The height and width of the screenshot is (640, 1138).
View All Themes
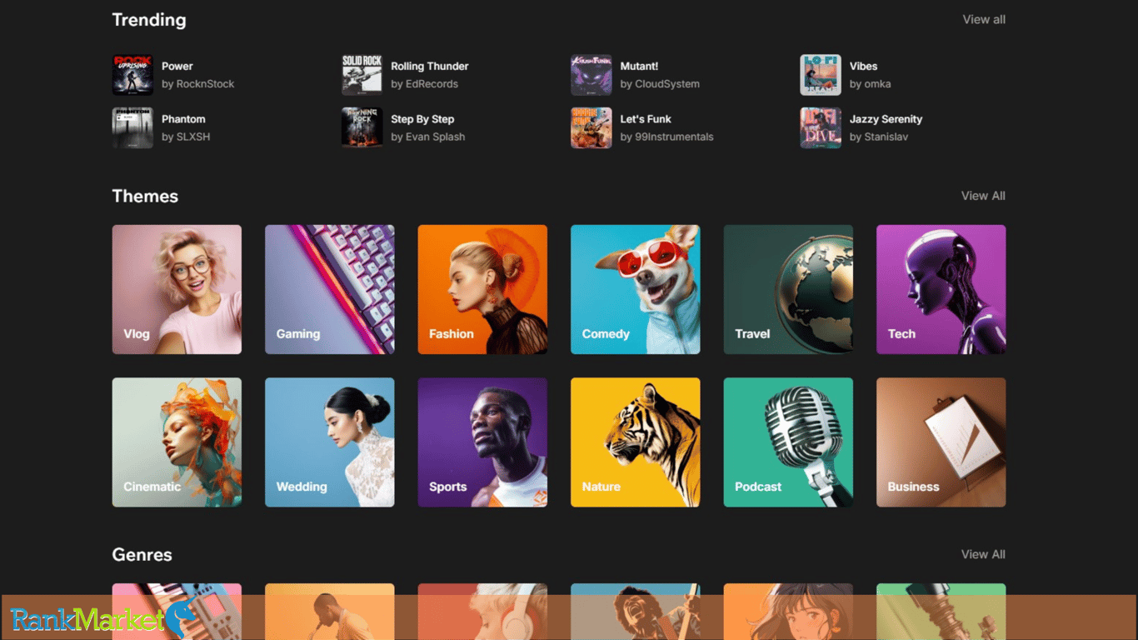click(983, 196)
